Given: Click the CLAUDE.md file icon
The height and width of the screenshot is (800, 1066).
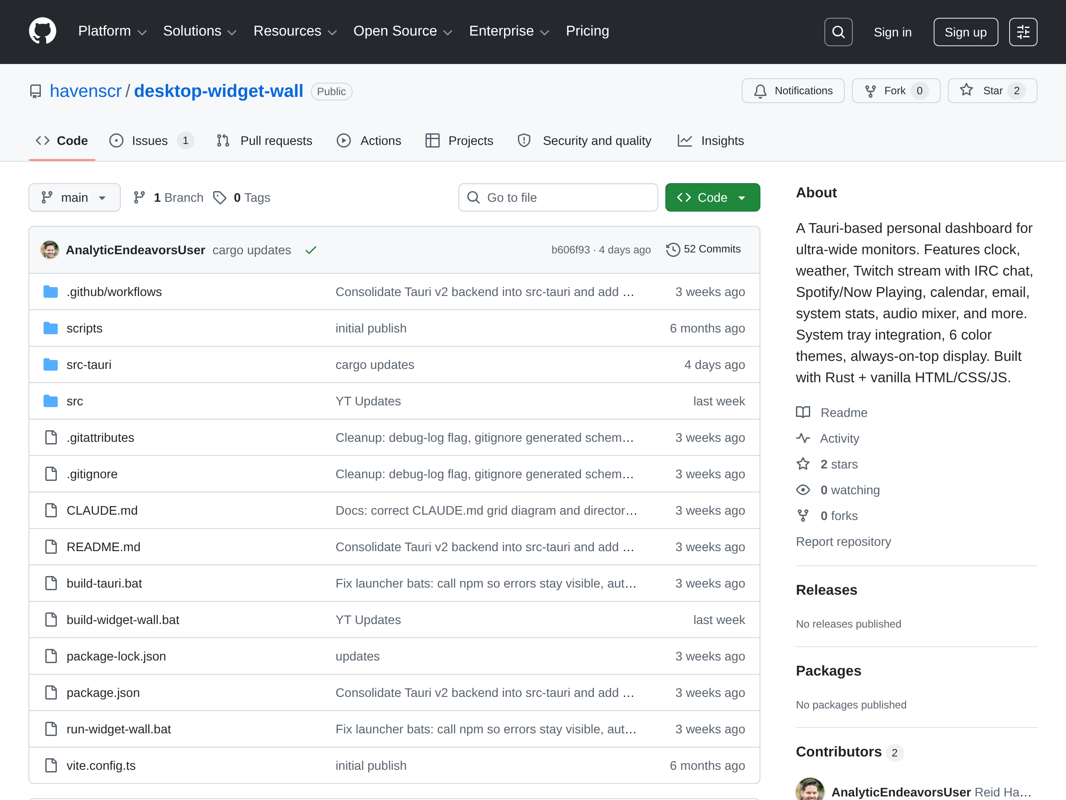Looking at the screenshot, I should (x=51, y=510).
